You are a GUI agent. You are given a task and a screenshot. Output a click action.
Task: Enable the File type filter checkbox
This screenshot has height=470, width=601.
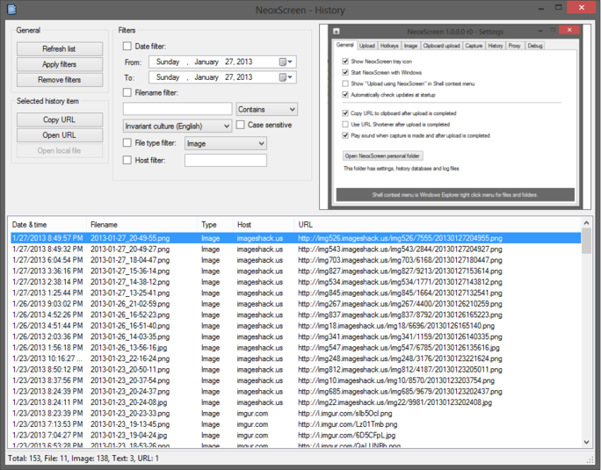pos(127,142)
